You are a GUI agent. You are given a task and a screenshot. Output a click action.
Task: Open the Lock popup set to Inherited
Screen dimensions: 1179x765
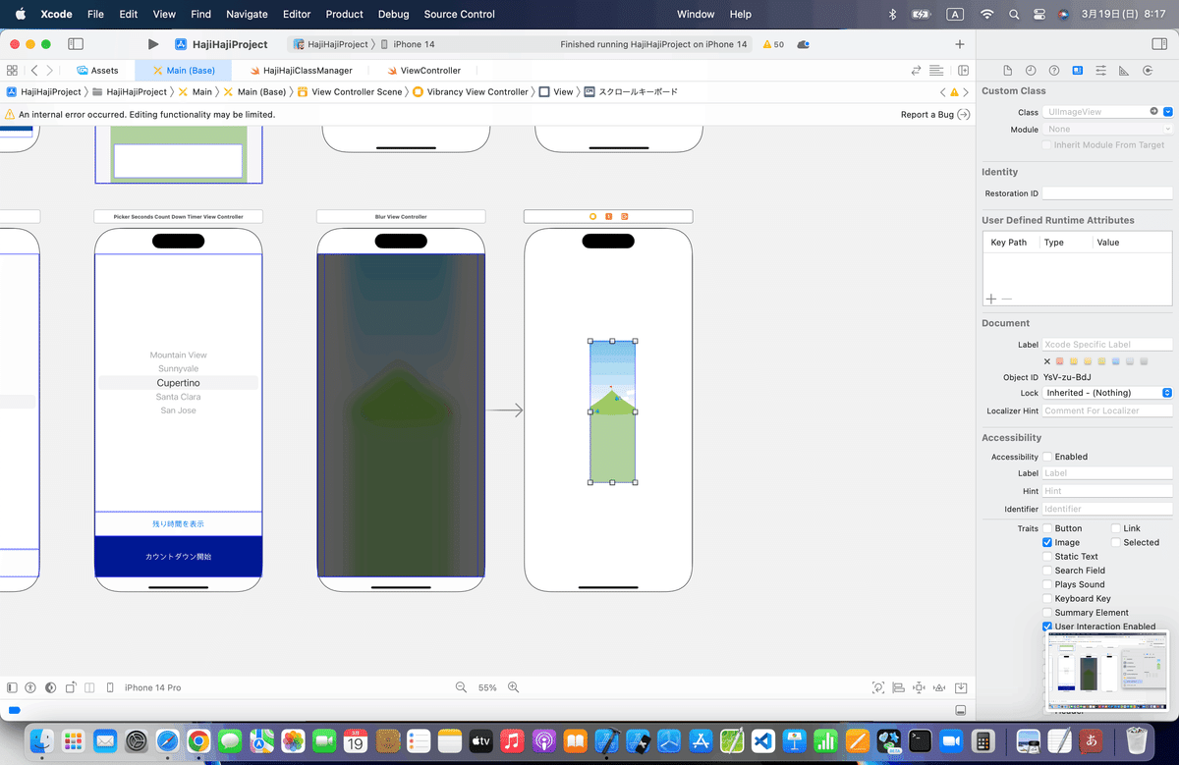(x=1108, y=393)
